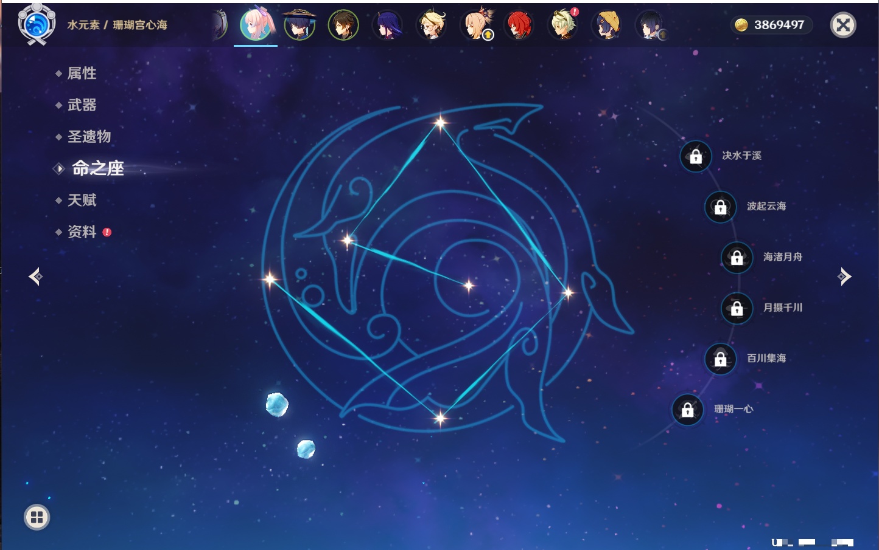Open the four-square grid menu button
Viewport: 879px width, 550px height.
coord(37,517)
